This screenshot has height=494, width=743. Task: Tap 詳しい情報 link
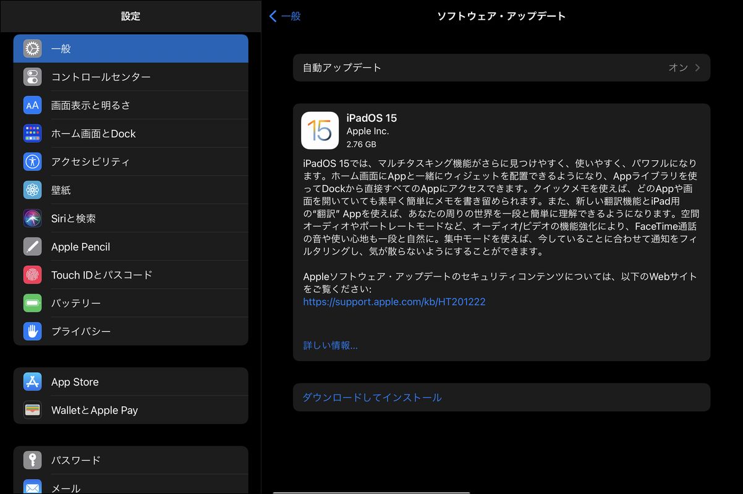point(331,345)
